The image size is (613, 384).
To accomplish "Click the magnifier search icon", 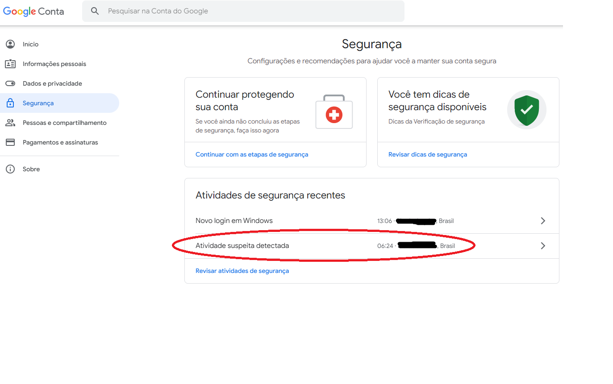I will tap(95, 11).
